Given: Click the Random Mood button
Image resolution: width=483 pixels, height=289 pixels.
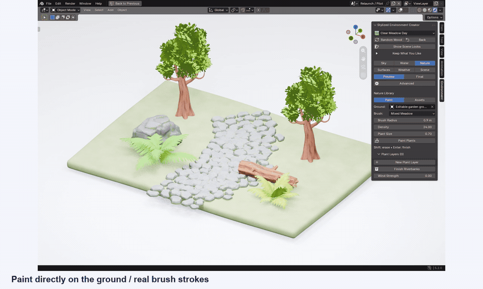Looking at the screenshot, I should tap(388, 40).
